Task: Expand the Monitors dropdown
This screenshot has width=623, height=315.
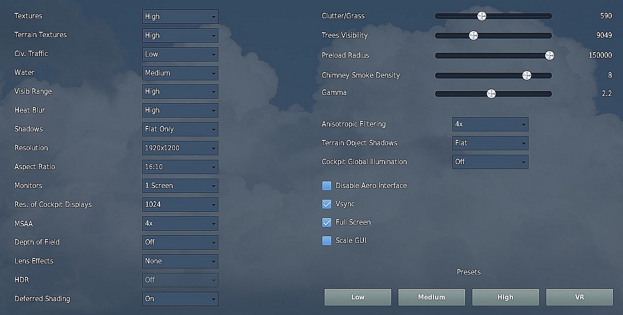Action: [x=180, y=186]
